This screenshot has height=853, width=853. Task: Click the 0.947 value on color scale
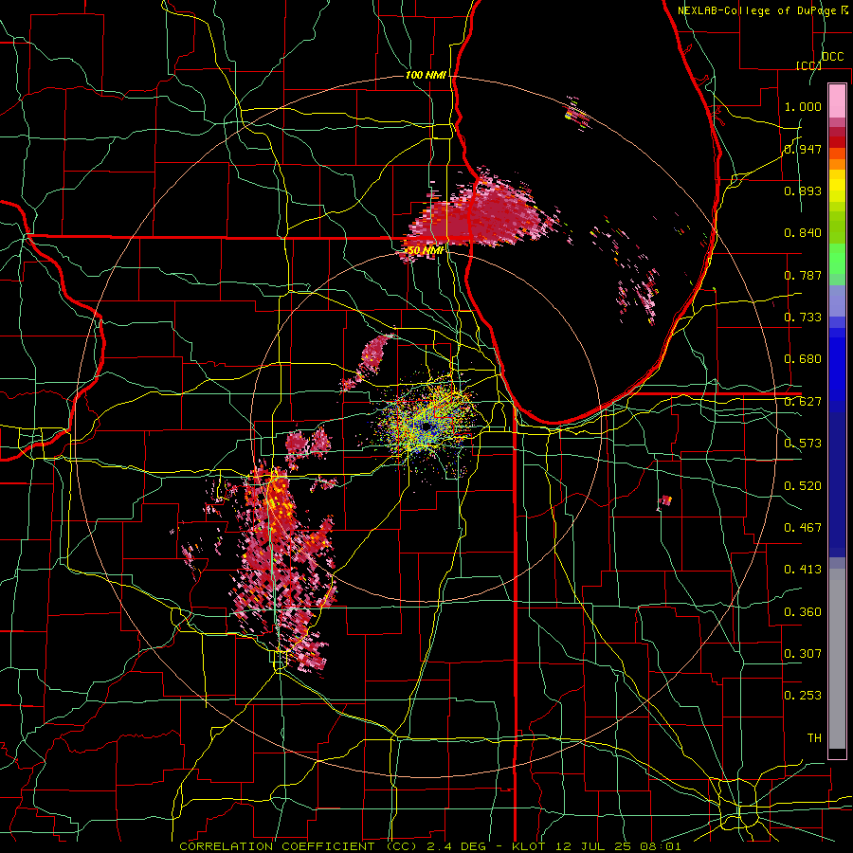(803, 149)
